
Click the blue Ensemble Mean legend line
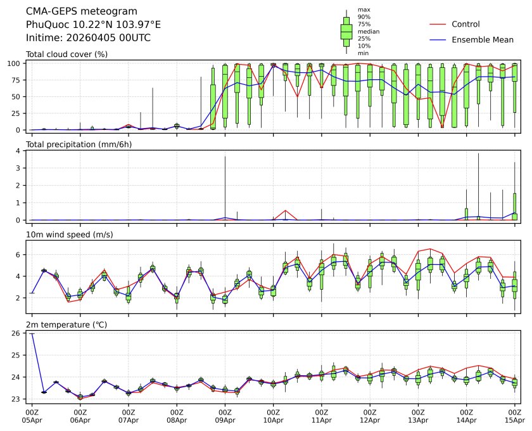tap(438, 40)
